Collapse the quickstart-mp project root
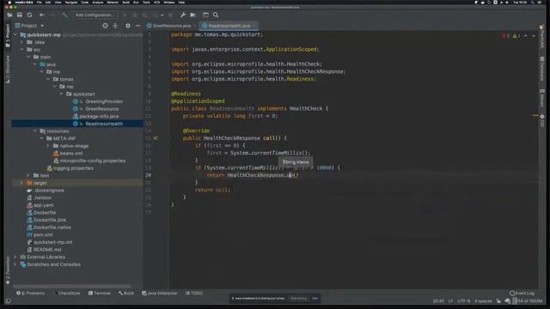The width and height of the screenshot is (550, 309). 15,35
